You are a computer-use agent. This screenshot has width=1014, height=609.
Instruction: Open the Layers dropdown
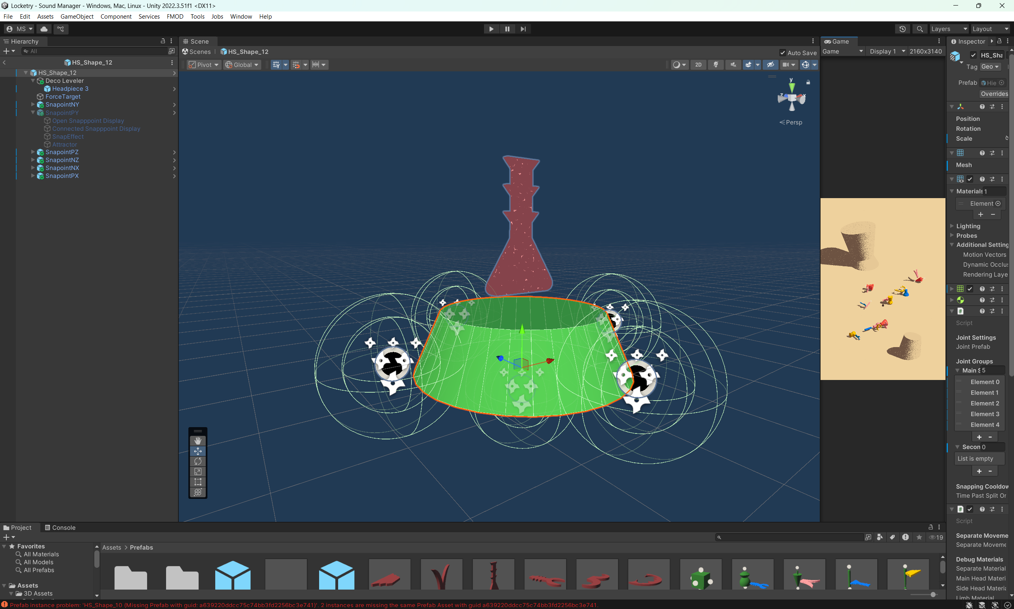point(948,29)
